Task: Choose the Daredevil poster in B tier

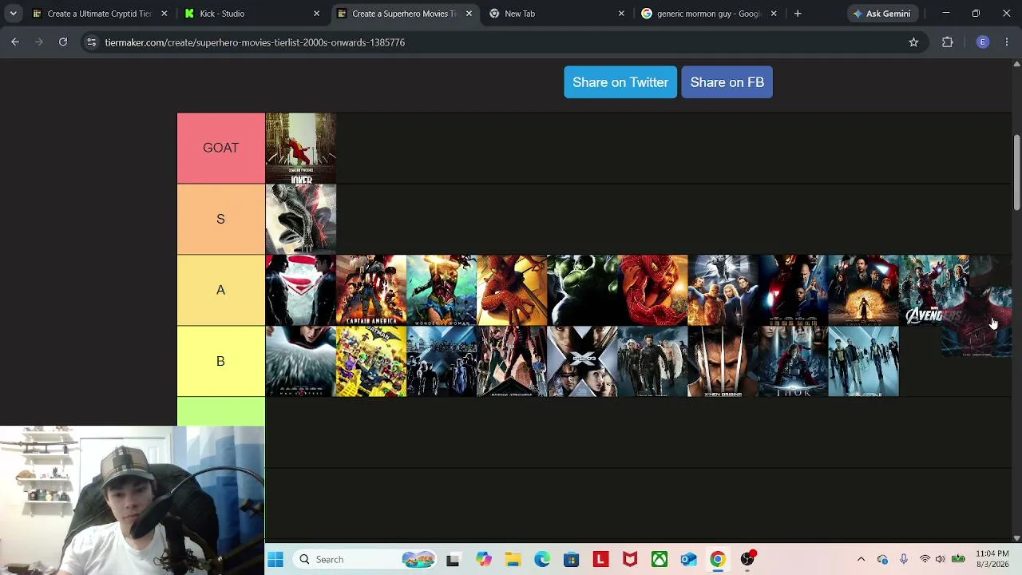Action: (x=512, y=361)
